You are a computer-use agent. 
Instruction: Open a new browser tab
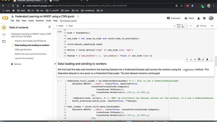(87, 1)
